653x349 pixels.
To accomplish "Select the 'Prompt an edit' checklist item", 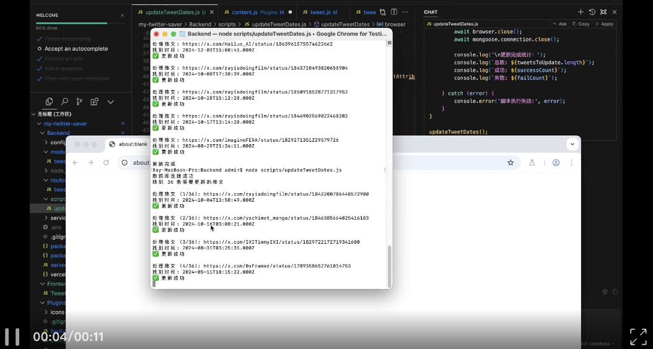I will [x=64, y=59].
